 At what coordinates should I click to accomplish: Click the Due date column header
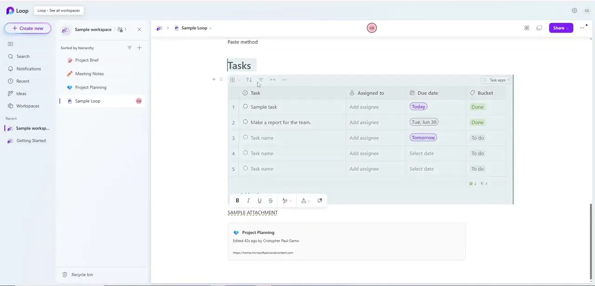point(436,93)
